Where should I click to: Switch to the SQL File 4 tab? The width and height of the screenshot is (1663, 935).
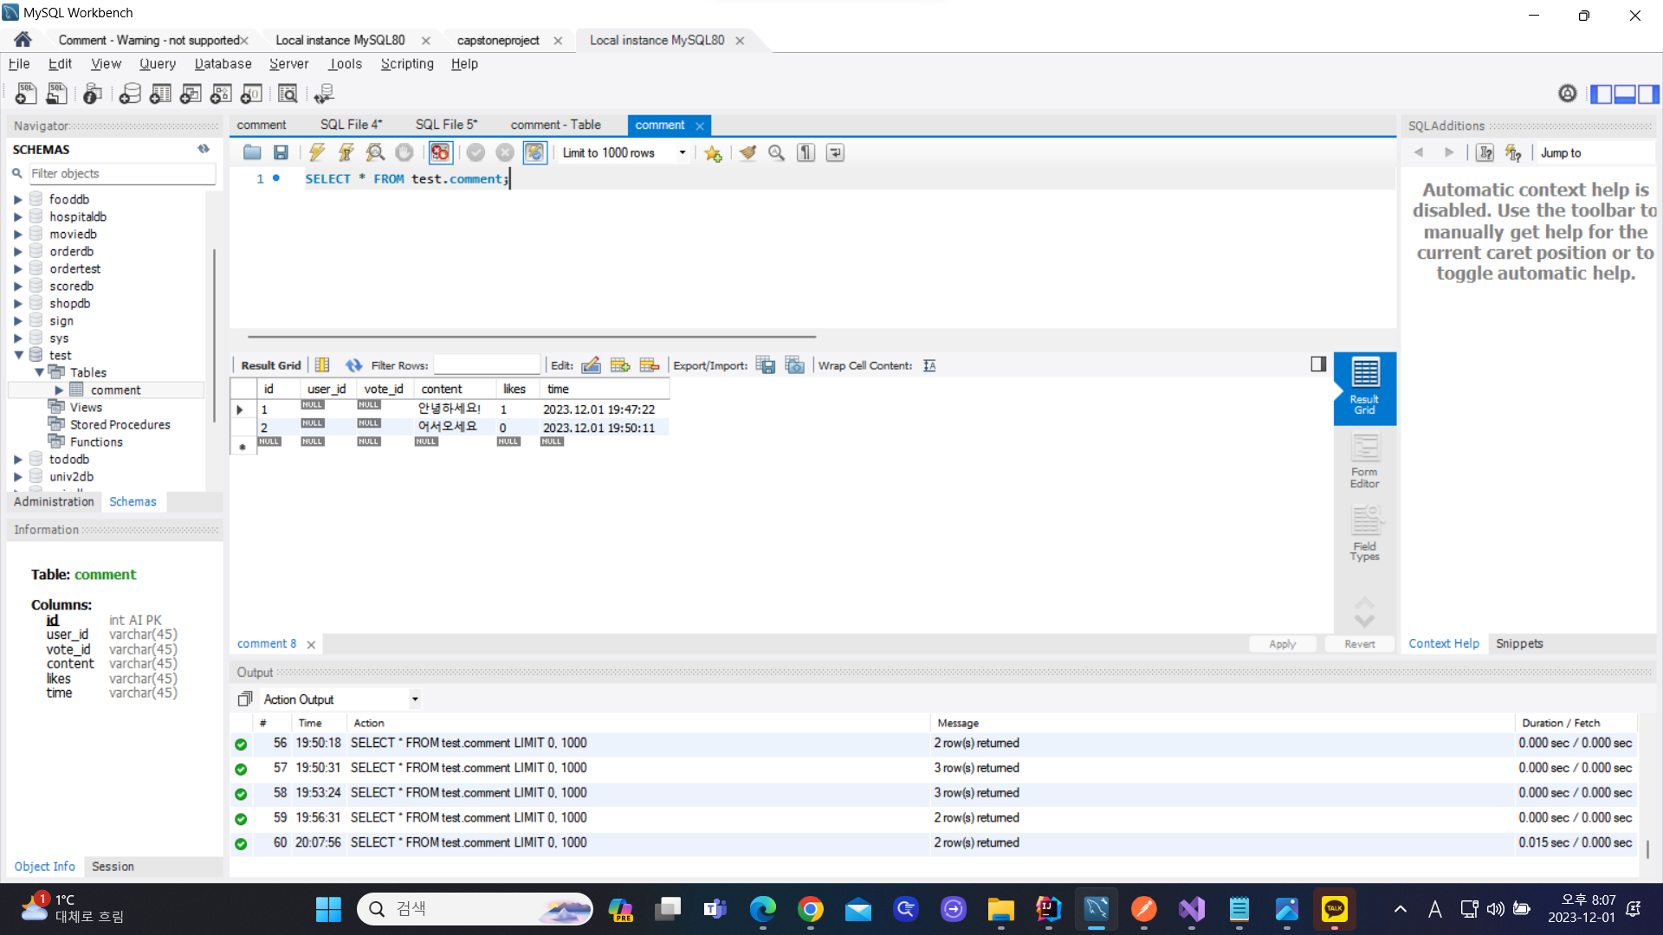pos(351,125)
